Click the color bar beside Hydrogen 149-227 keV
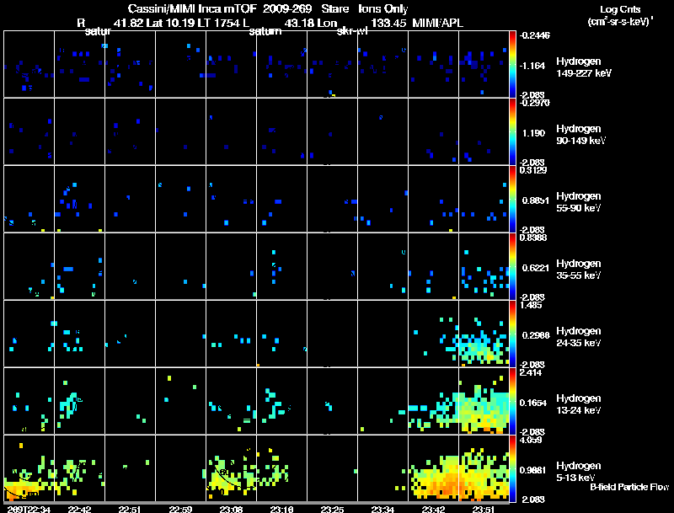674x513 pixels. pyautogui.click(x=512, y=64)
